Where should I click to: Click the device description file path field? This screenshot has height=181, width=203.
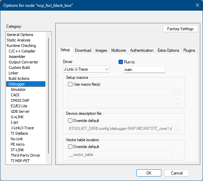(x=121, y=129)
